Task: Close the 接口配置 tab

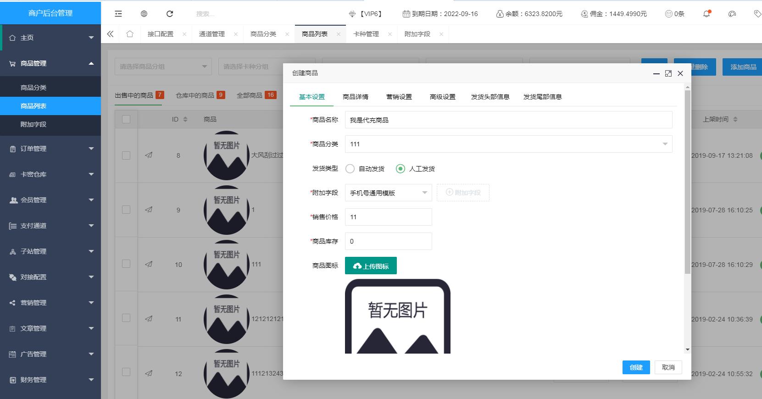Action: (x=184, y=34)
